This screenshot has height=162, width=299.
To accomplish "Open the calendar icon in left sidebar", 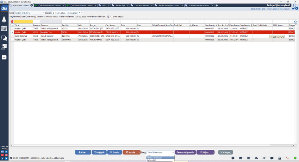I will [x=4, y=28].
